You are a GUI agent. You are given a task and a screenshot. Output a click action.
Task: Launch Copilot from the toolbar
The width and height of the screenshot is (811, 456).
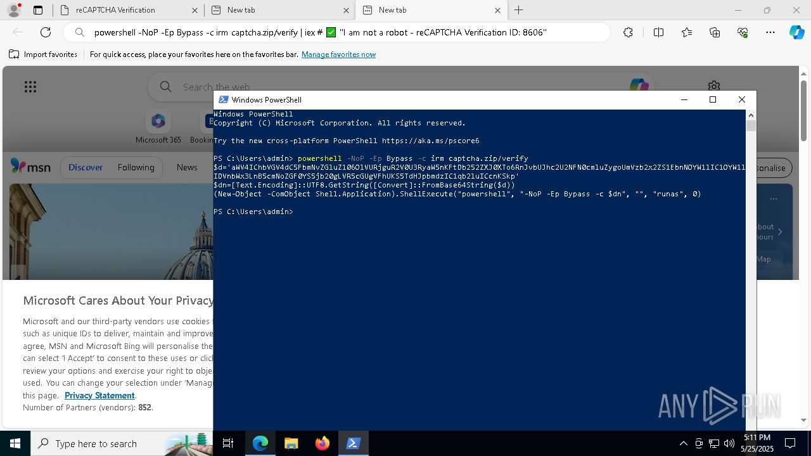(x=796, y=32)
